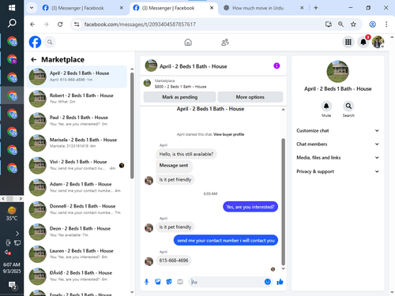Viewport: 395px width, 296px height.
Task: Send a thumbs-up like
Action: pyautogui.click(x=280, y=282)
